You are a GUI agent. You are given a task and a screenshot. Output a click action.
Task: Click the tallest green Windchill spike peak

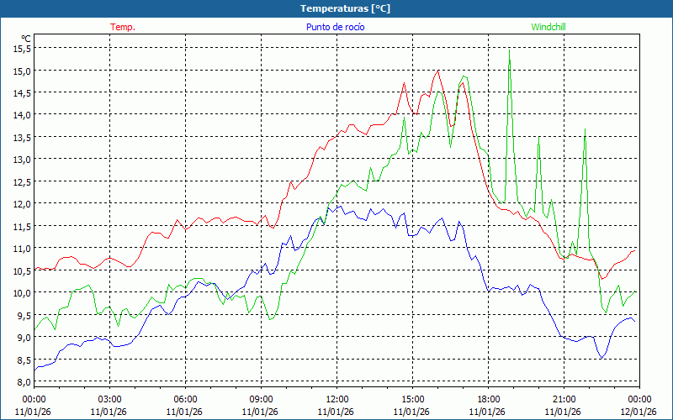click(x=509, y=50)
